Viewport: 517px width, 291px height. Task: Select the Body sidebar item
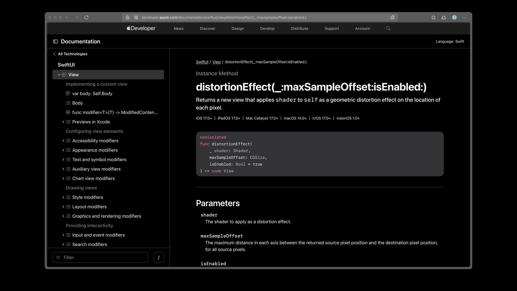[x=78, y=103]
